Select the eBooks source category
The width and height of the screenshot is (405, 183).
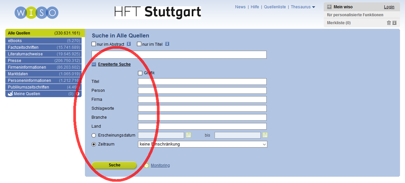click(x=43, y=41)
